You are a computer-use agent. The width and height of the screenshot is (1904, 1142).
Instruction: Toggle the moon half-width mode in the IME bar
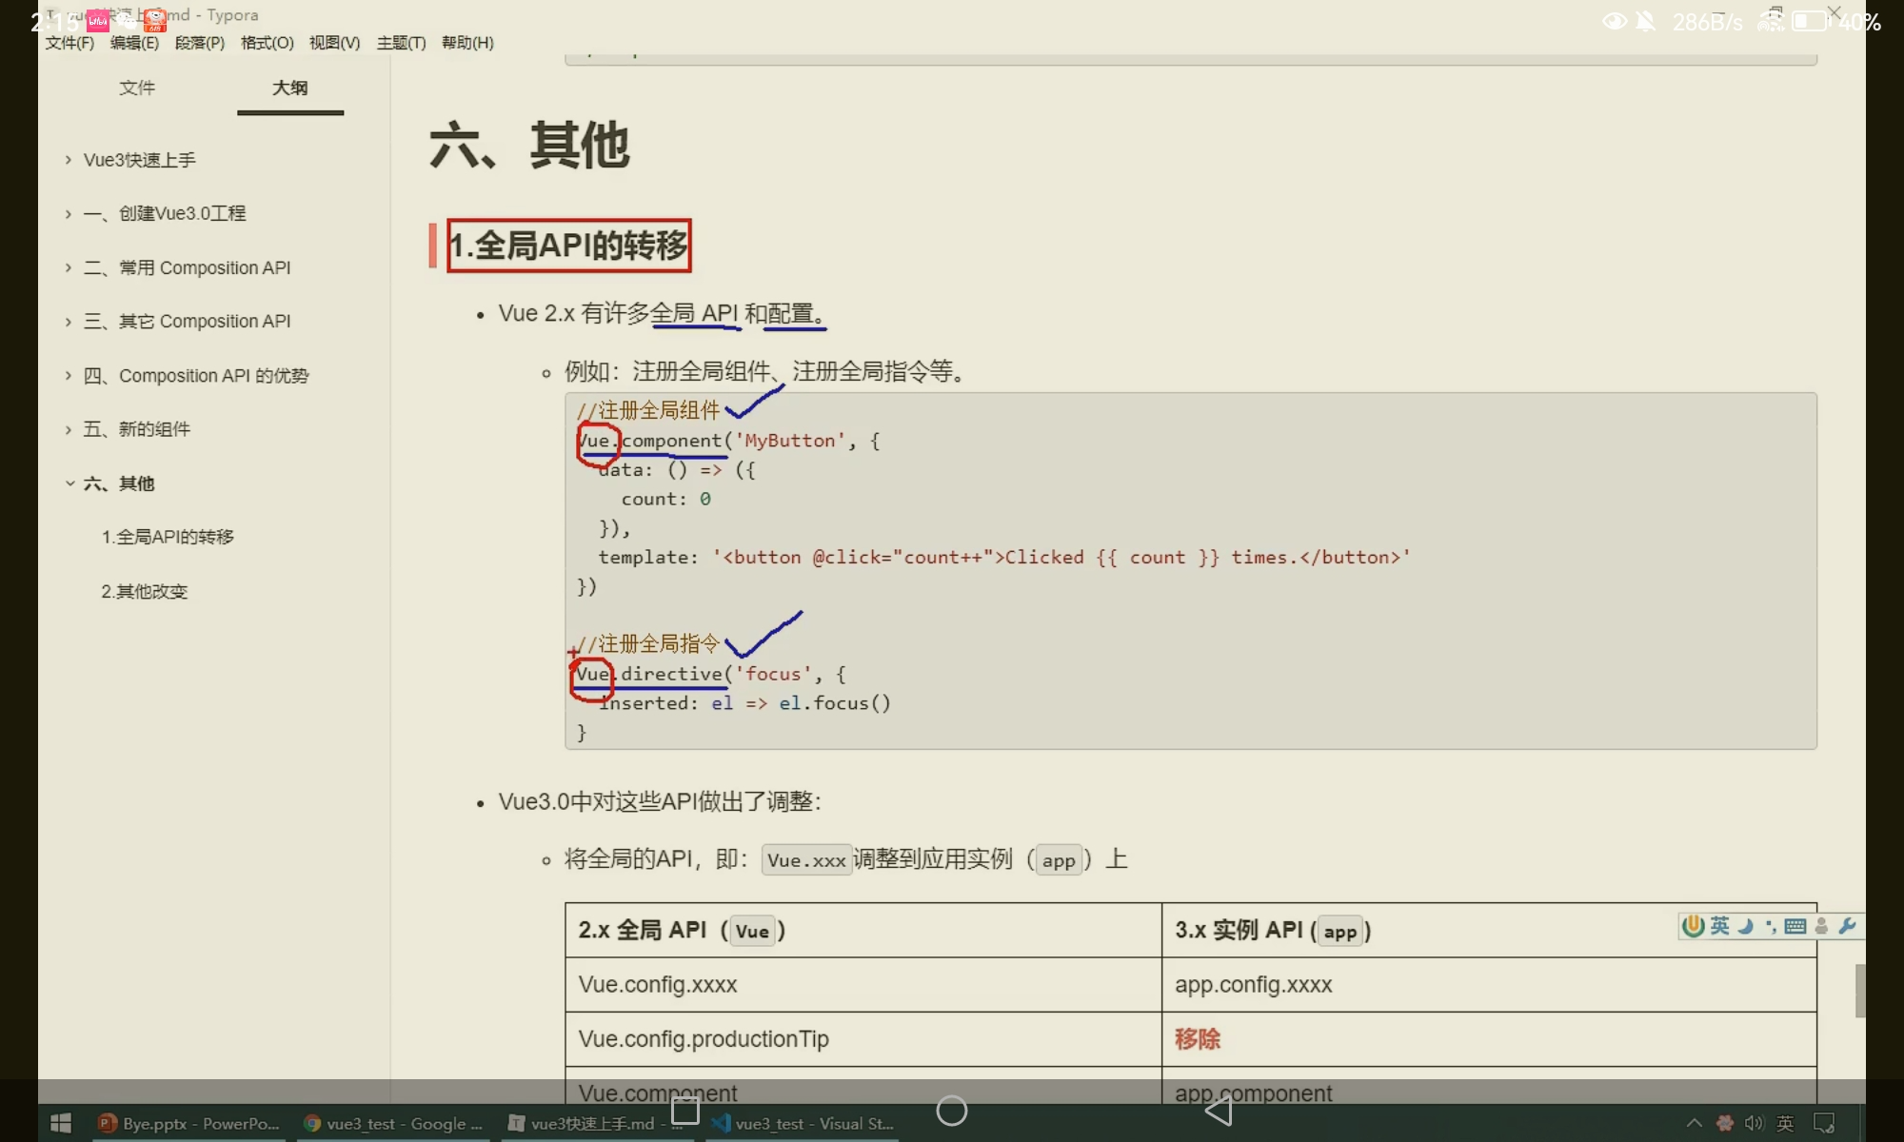1745,926
